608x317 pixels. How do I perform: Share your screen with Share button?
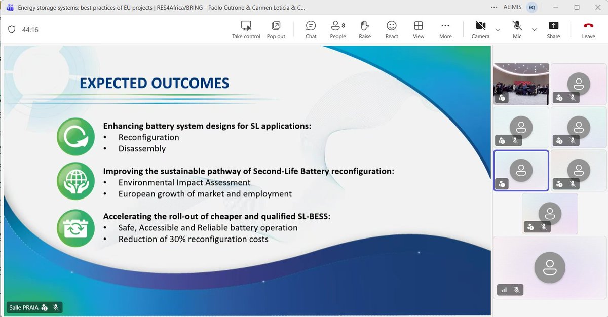553,30
